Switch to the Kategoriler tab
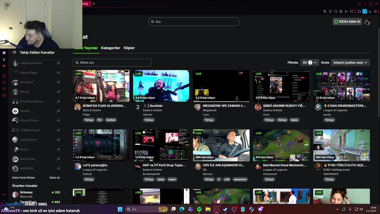 click(110, 48)
